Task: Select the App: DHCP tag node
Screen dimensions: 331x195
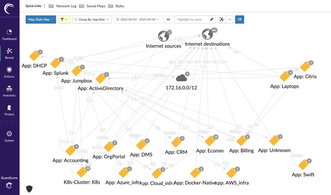Action: (34, 56)
